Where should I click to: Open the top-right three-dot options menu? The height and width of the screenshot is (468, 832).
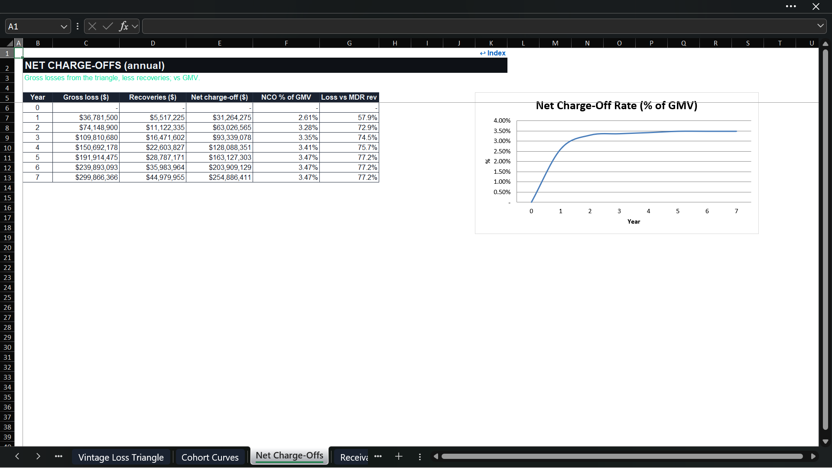coord(791,6)
